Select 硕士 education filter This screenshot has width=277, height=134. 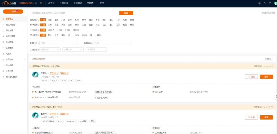coord(70,35)
